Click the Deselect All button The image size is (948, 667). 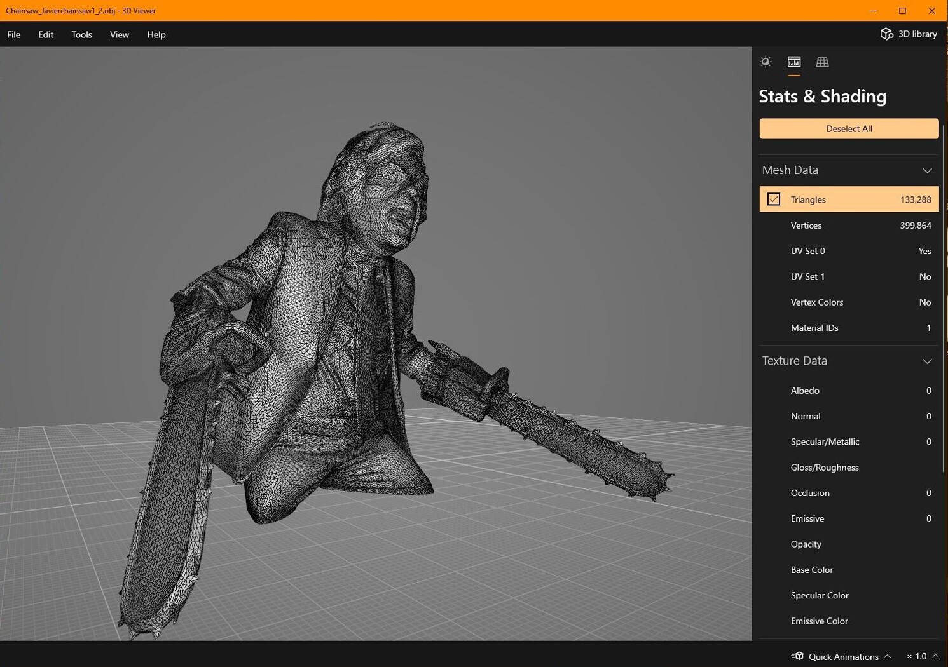pyautogui.click(x=849, y=128)
